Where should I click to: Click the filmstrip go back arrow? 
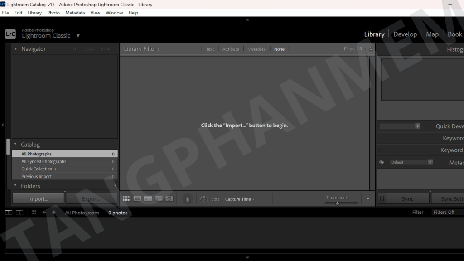pyautogui.click(x=44, y=213)
